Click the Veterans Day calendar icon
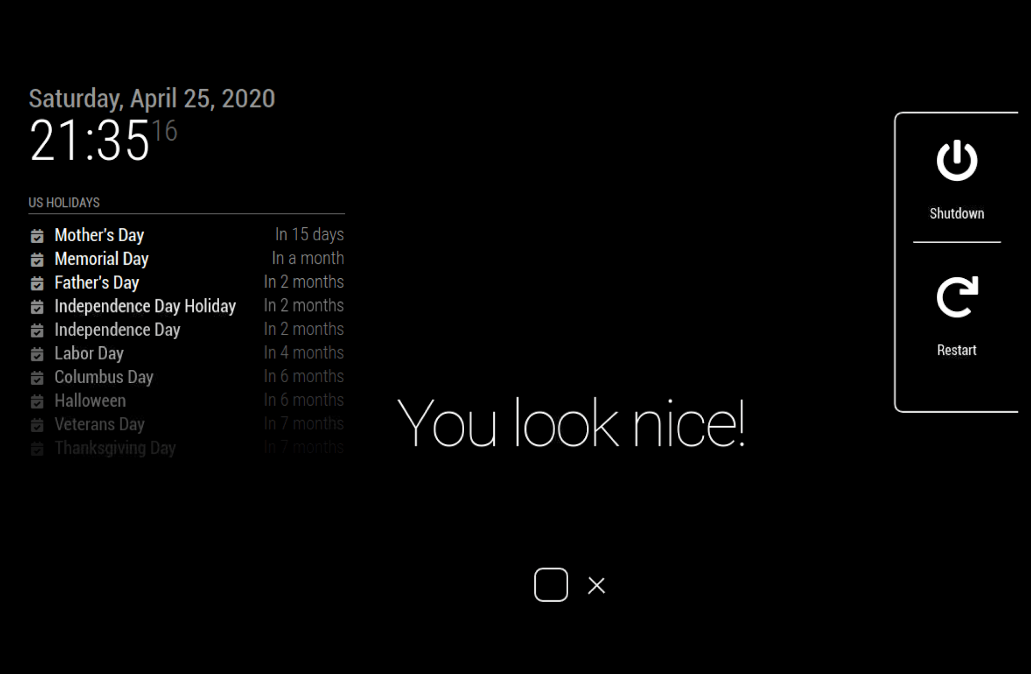 tap(37, 423)
